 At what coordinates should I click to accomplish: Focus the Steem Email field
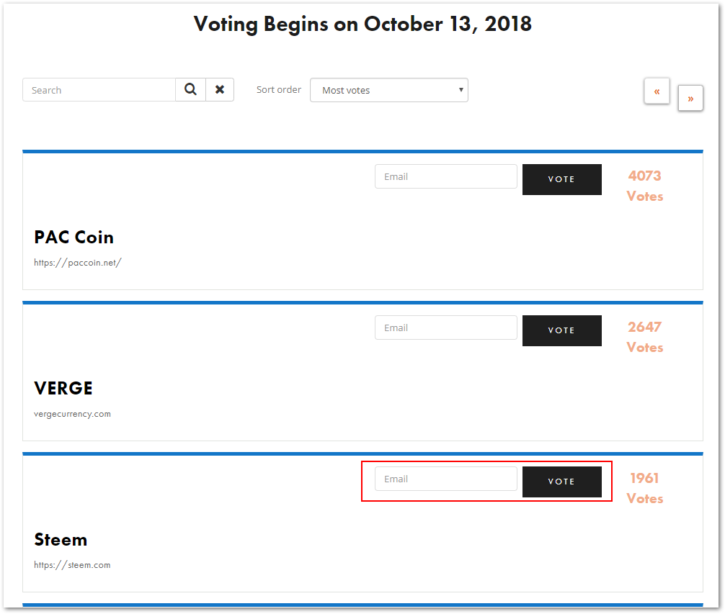(x=445, y=479)
